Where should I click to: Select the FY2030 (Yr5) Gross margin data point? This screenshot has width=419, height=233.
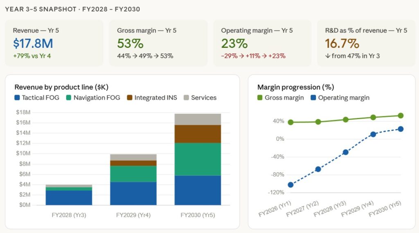[401, 116]
